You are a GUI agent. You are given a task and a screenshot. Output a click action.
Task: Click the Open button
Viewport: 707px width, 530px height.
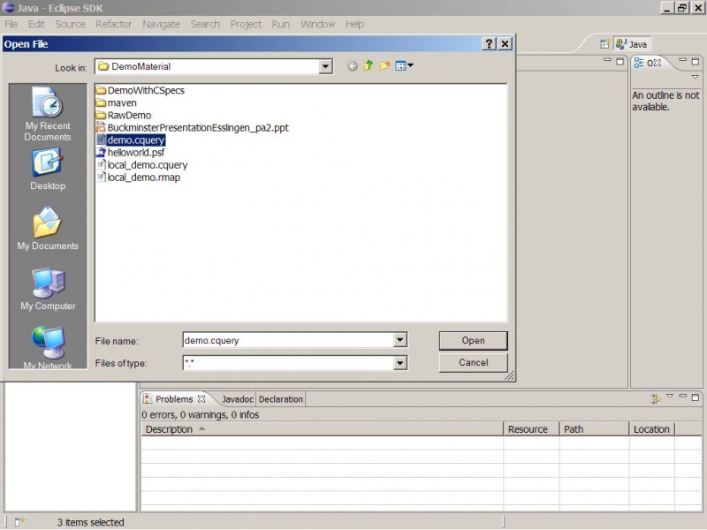click(x=474, y=341)
